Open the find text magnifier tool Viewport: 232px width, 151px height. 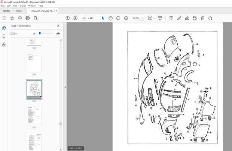(36, 18)
